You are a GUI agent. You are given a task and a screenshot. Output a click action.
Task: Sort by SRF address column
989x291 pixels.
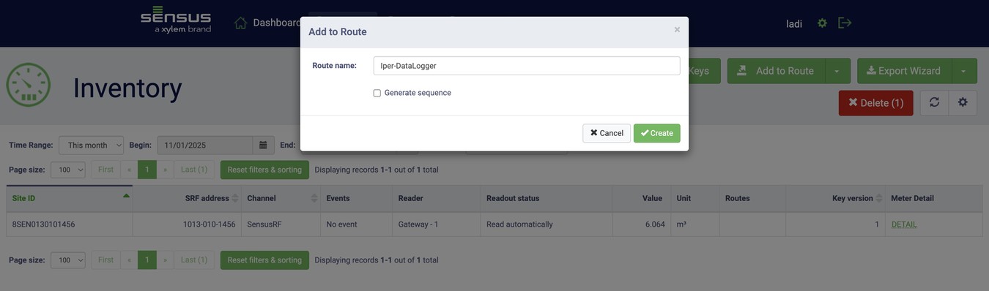[187, 198]
